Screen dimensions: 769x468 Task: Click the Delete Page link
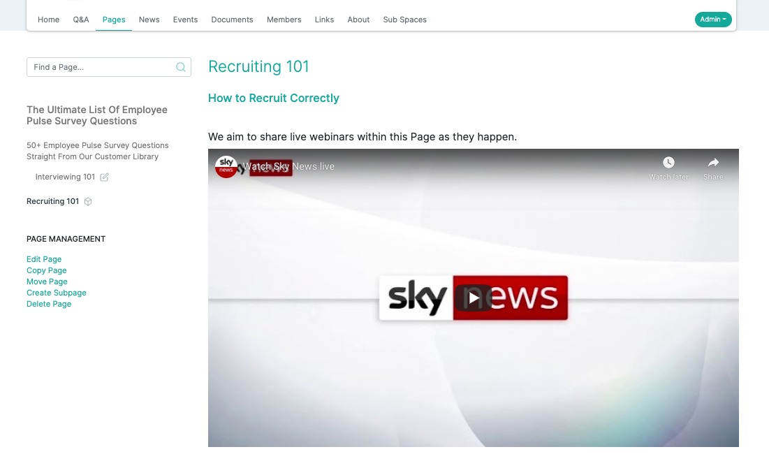pyautogui.click(x=49, y=304)
